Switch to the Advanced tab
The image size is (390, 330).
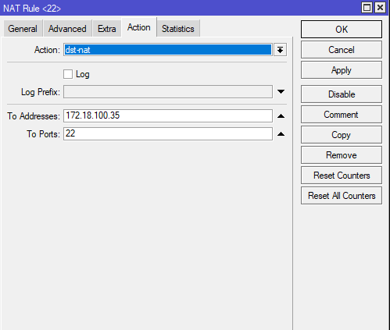tap(67, 28)
